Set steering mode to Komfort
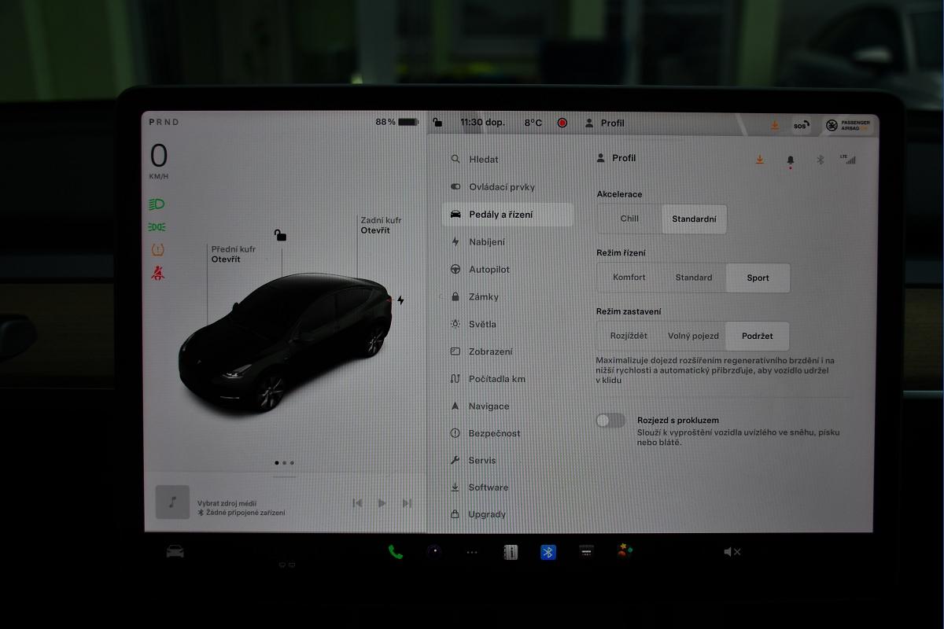944x629 pixels. point(629,278)
